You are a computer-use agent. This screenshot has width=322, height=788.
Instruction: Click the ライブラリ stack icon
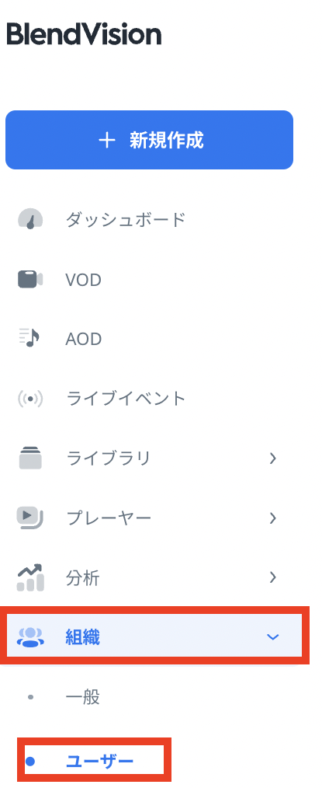(30, 459)
